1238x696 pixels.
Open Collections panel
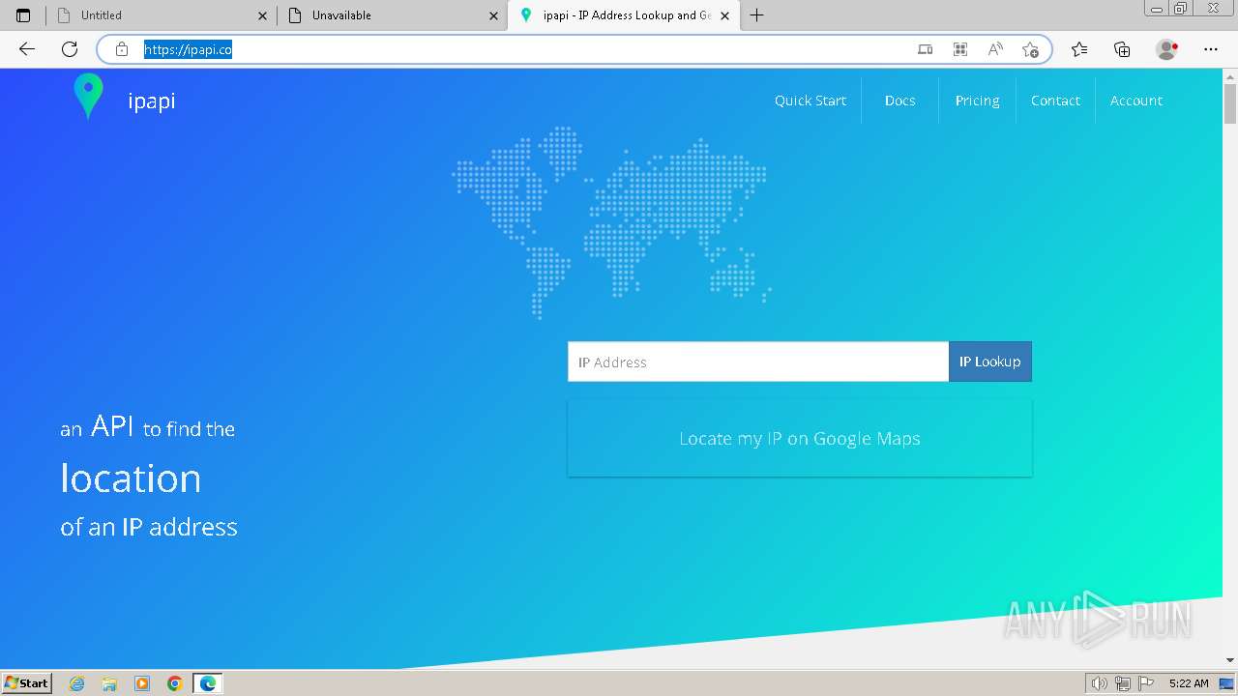1122,49
